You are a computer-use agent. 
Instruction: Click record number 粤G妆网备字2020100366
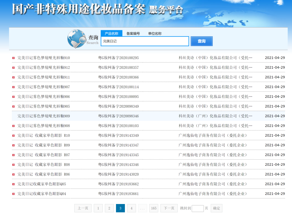click(x=118, y=77)
